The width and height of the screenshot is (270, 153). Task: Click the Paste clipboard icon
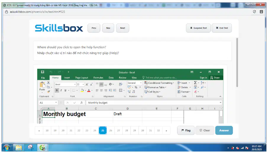click(x=42, y=85)
